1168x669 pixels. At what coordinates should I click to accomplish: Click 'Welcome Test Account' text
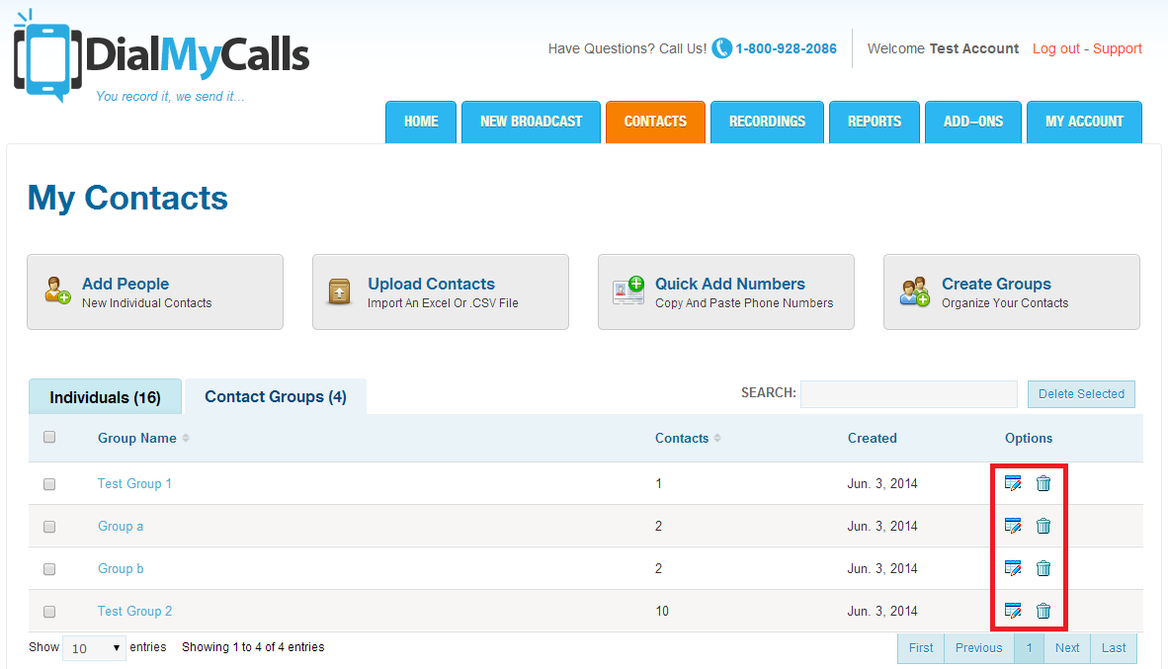[943, 48]
